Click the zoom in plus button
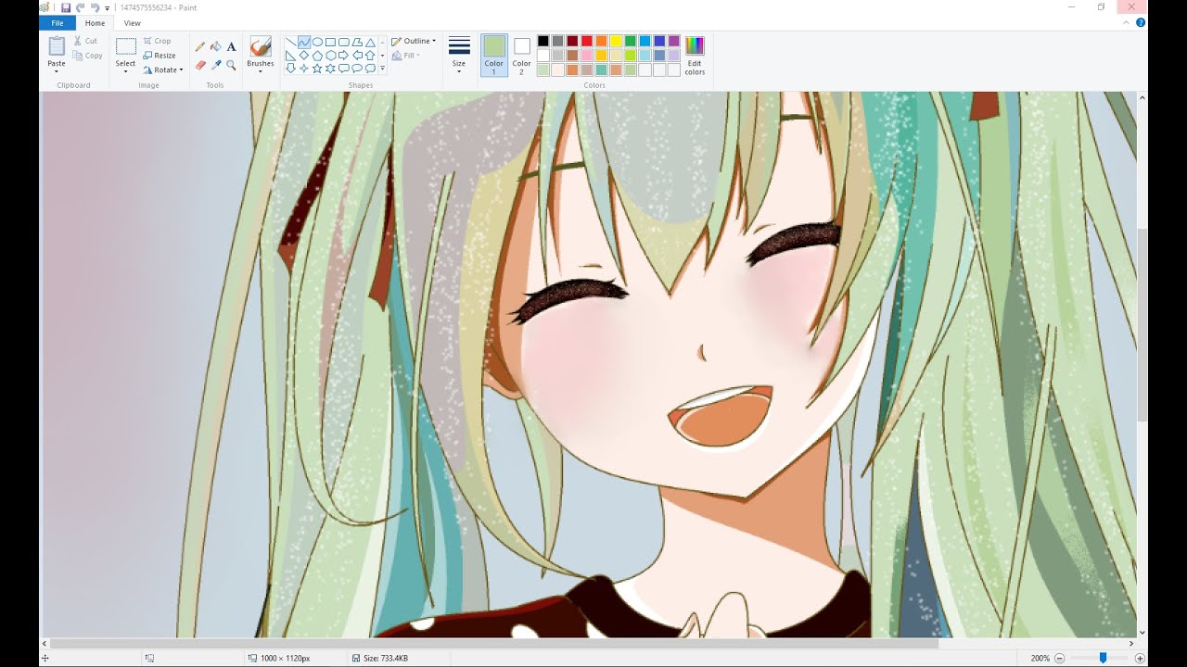1187x667 pixels. [1140, 658]
